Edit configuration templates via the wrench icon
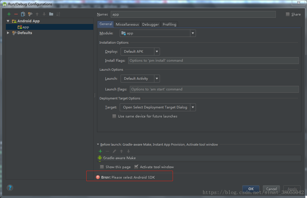Image resolution: width=307 pixels, height=198 pixels. [x=30, y=14]
